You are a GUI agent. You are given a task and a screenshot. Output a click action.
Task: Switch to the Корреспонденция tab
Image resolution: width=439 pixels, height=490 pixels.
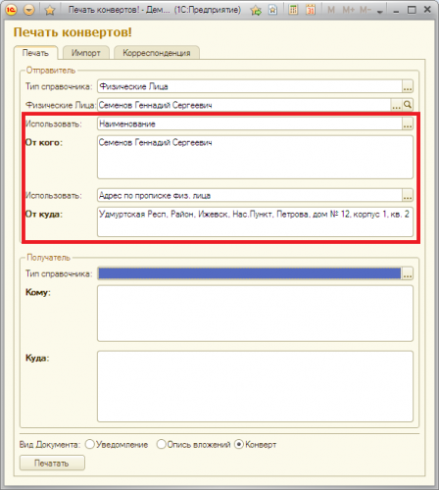coord(157,53)
